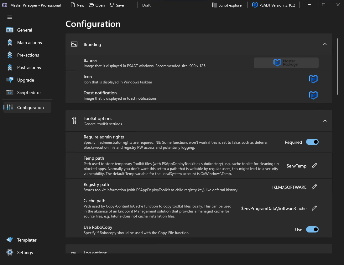
Task: Open the Templates page
Action: point(27,240)
